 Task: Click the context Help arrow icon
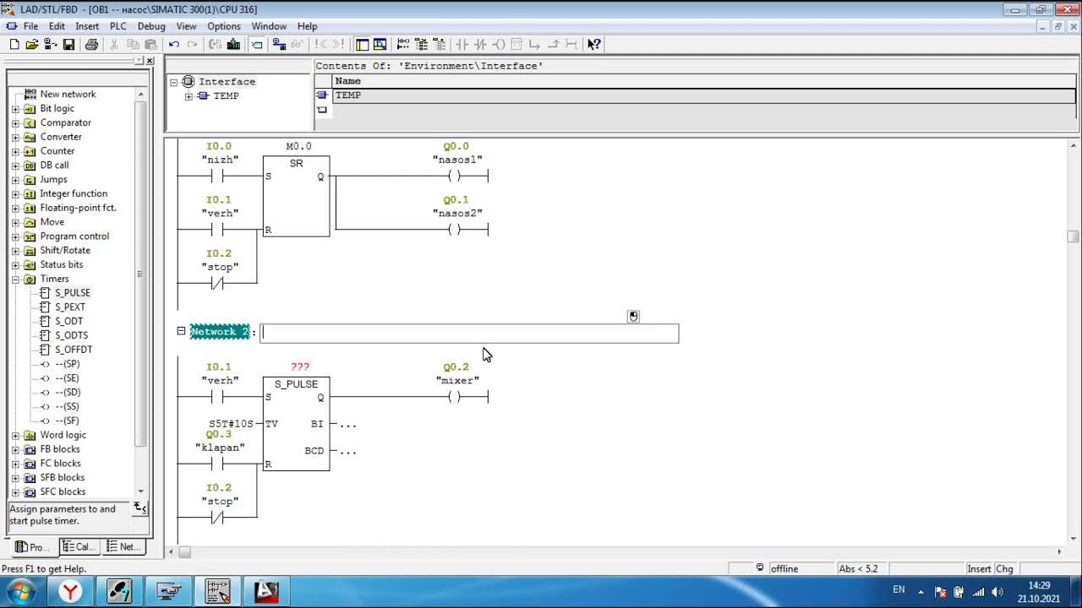coord(594,45)
